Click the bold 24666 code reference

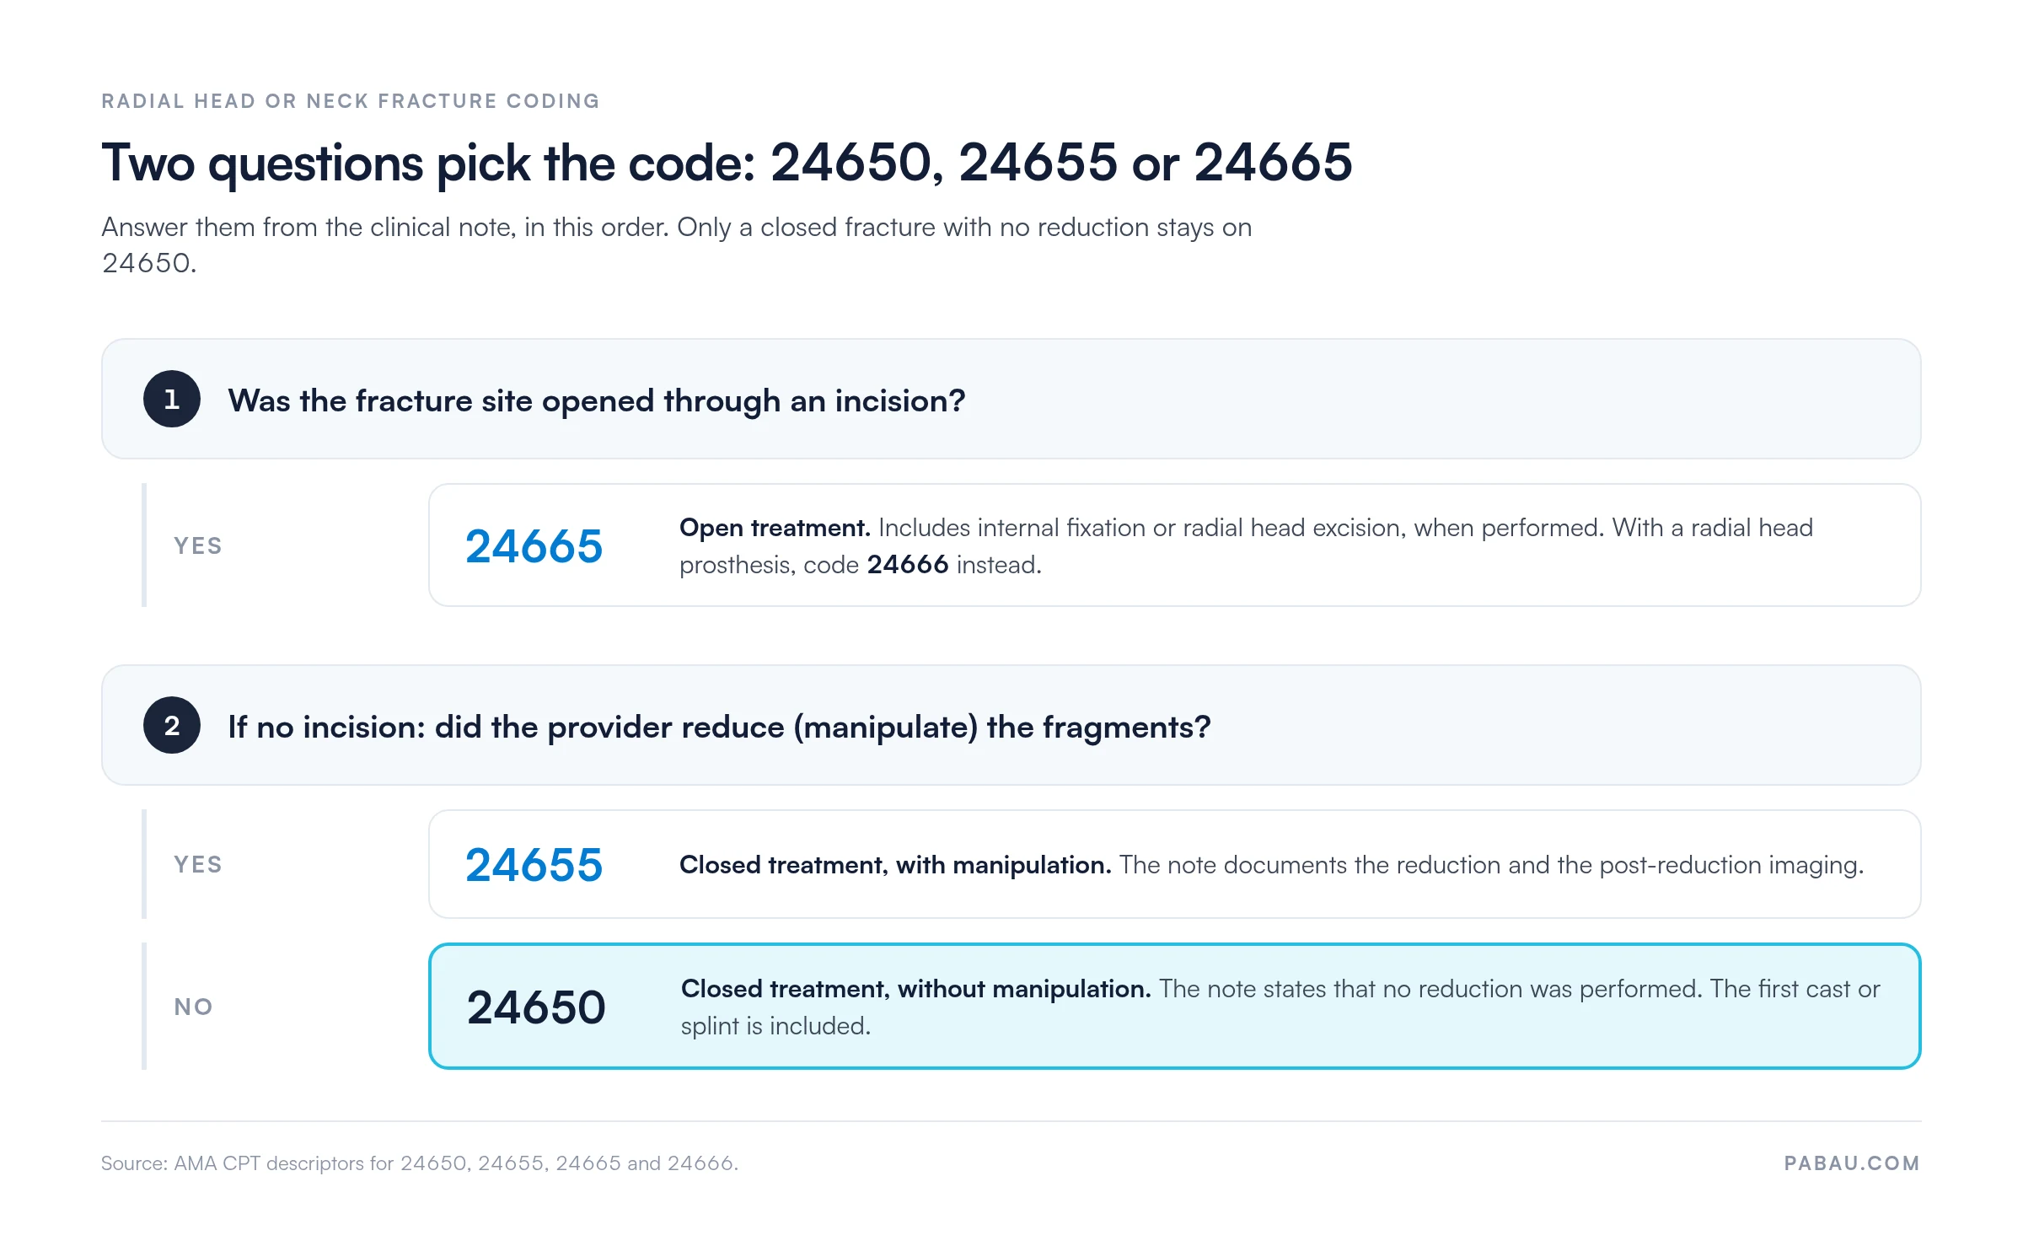908,565
